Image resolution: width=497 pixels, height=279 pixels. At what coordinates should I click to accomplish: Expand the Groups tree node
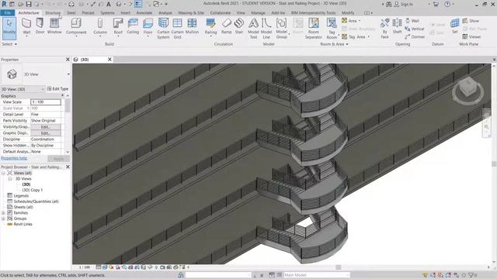3,219
